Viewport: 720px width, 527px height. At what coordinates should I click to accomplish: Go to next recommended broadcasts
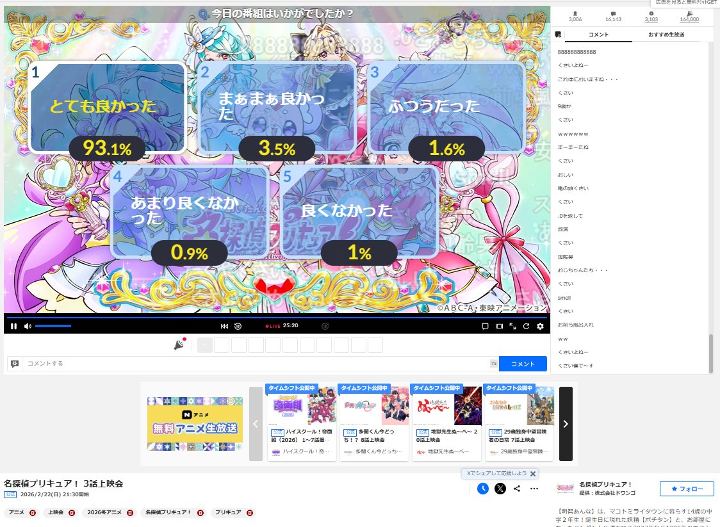[566, 424]
